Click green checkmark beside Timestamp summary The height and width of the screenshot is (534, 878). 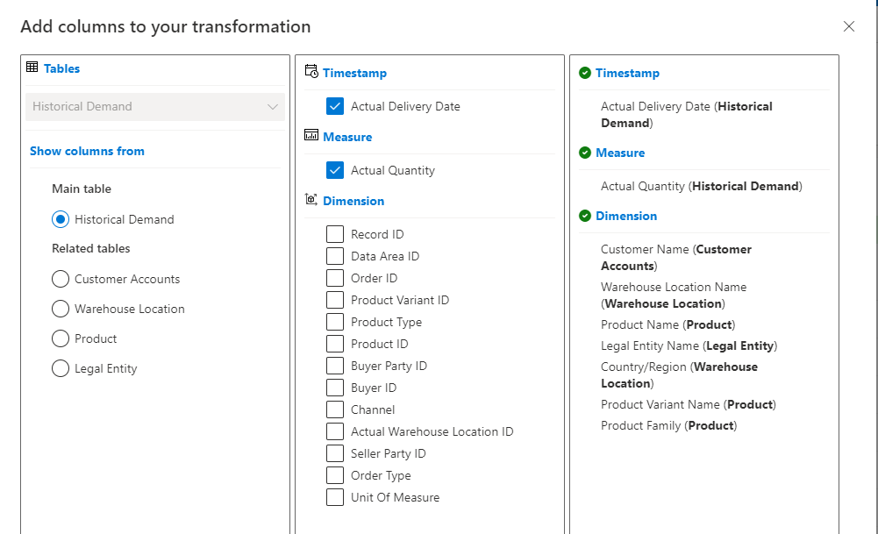pos(585,73)
